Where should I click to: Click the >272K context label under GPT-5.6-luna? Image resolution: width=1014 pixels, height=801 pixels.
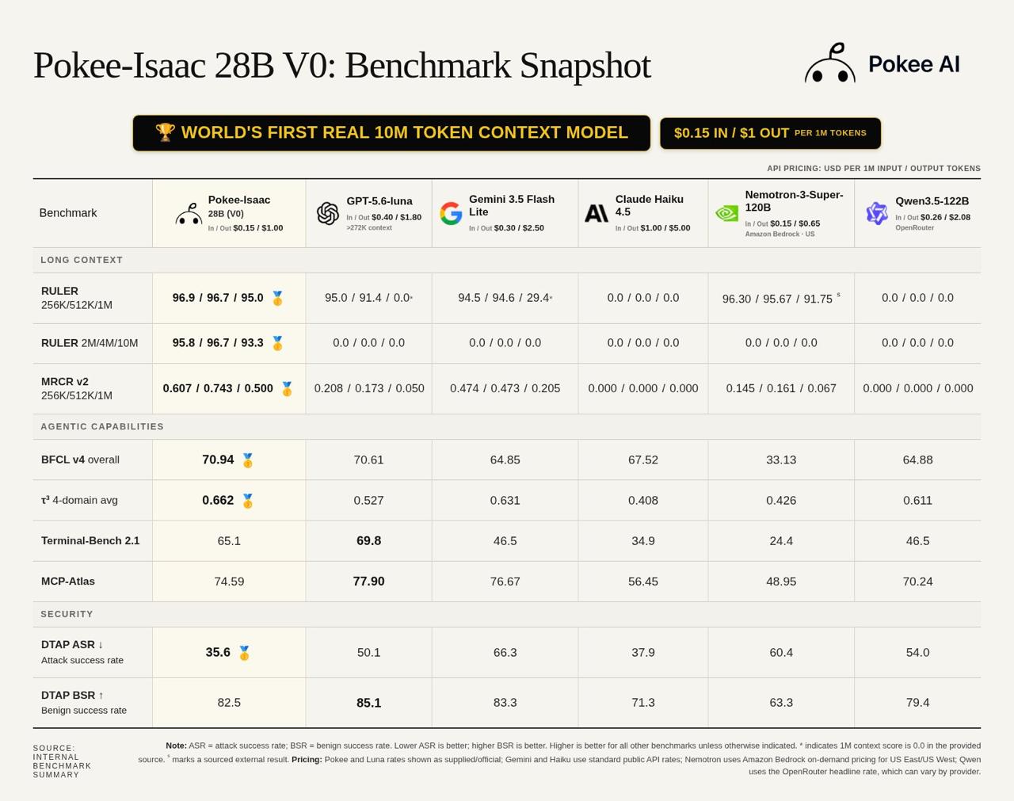point(369,227)
